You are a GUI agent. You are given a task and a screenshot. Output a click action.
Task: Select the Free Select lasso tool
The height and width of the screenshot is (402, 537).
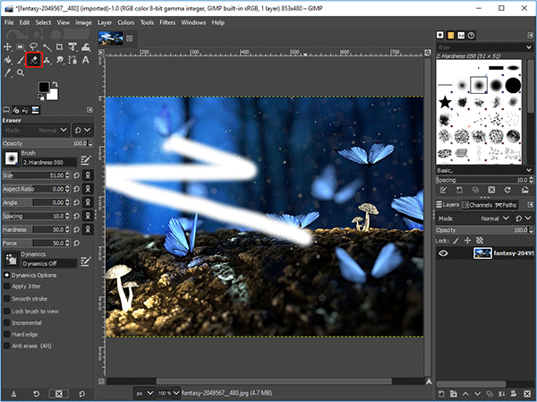[33, 47]
